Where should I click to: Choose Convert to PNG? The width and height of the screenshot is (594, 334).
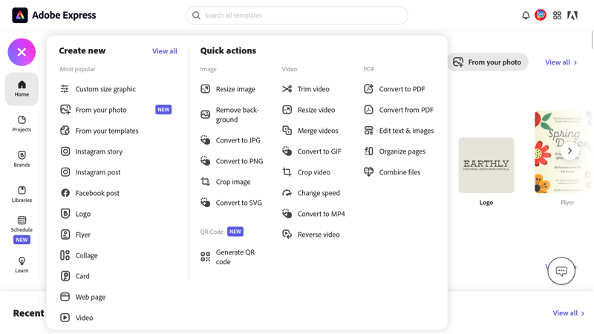[x=232, y=161]
